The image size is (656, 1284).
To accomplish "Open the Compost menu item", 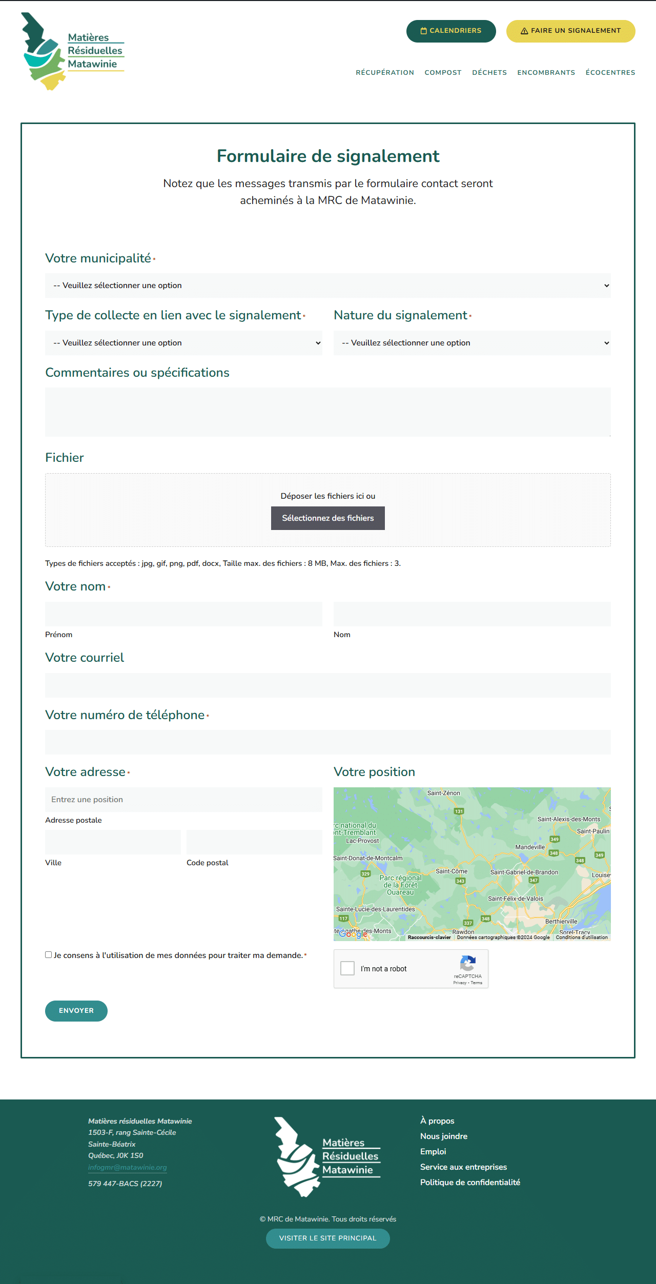I will point(443,73).
